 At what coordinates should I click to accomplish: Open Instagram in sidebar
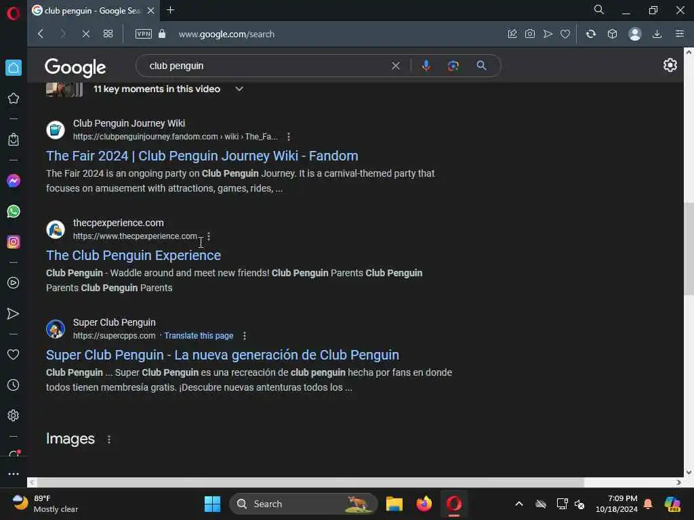click(14, 242)
